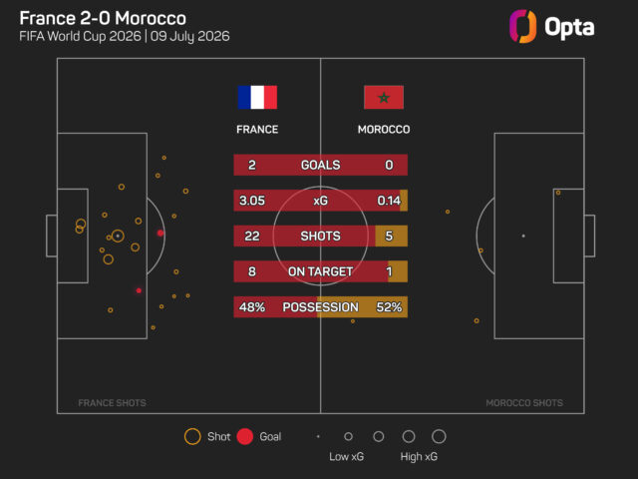
Task: Click the largest High xG legend circle
Action: (439, 436)
